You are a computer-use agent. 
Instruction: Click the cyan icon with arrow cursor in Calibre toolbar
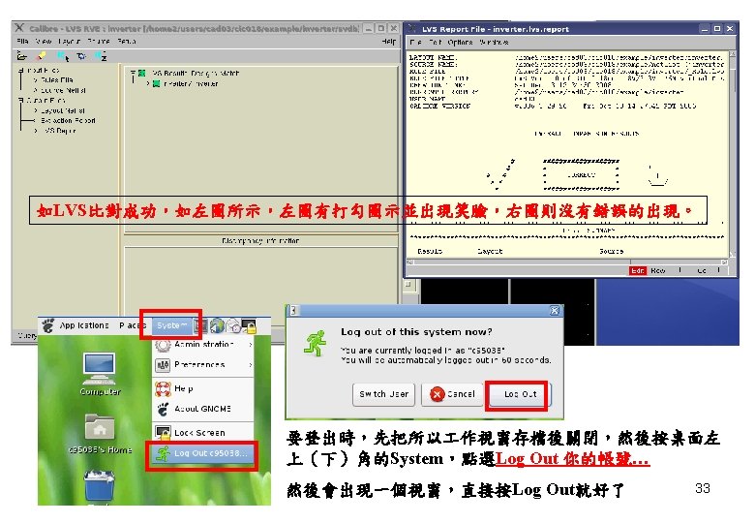[63, 56]
